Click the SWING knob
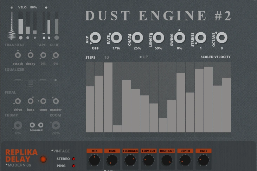257x171 pixels. pos(180,38)
